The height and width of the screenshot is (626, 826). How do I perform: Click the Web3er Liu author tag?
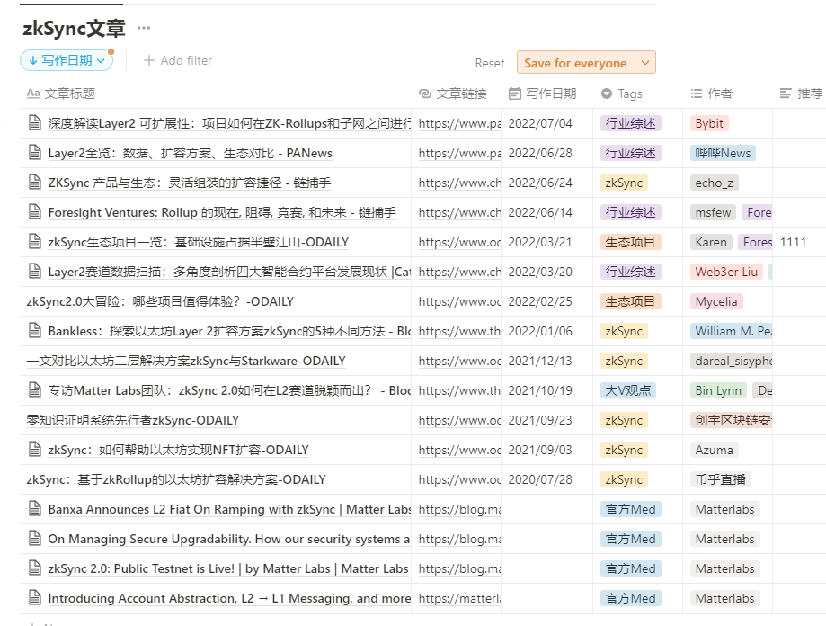click(x=726, y=272)
